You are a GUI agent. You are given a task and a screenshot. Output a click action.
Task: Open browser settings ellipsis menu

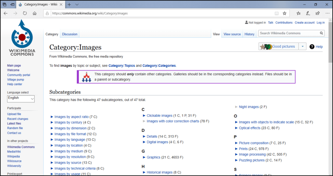pyautogui.click(x=327, y=13)
